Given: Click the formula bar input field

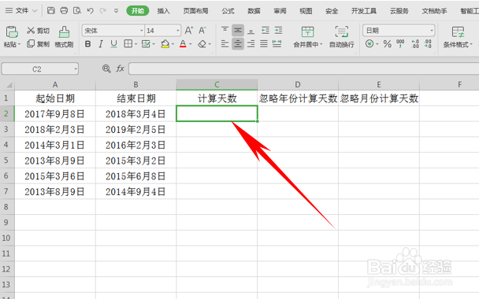Looking at the screenshot, I should point(304,68).
